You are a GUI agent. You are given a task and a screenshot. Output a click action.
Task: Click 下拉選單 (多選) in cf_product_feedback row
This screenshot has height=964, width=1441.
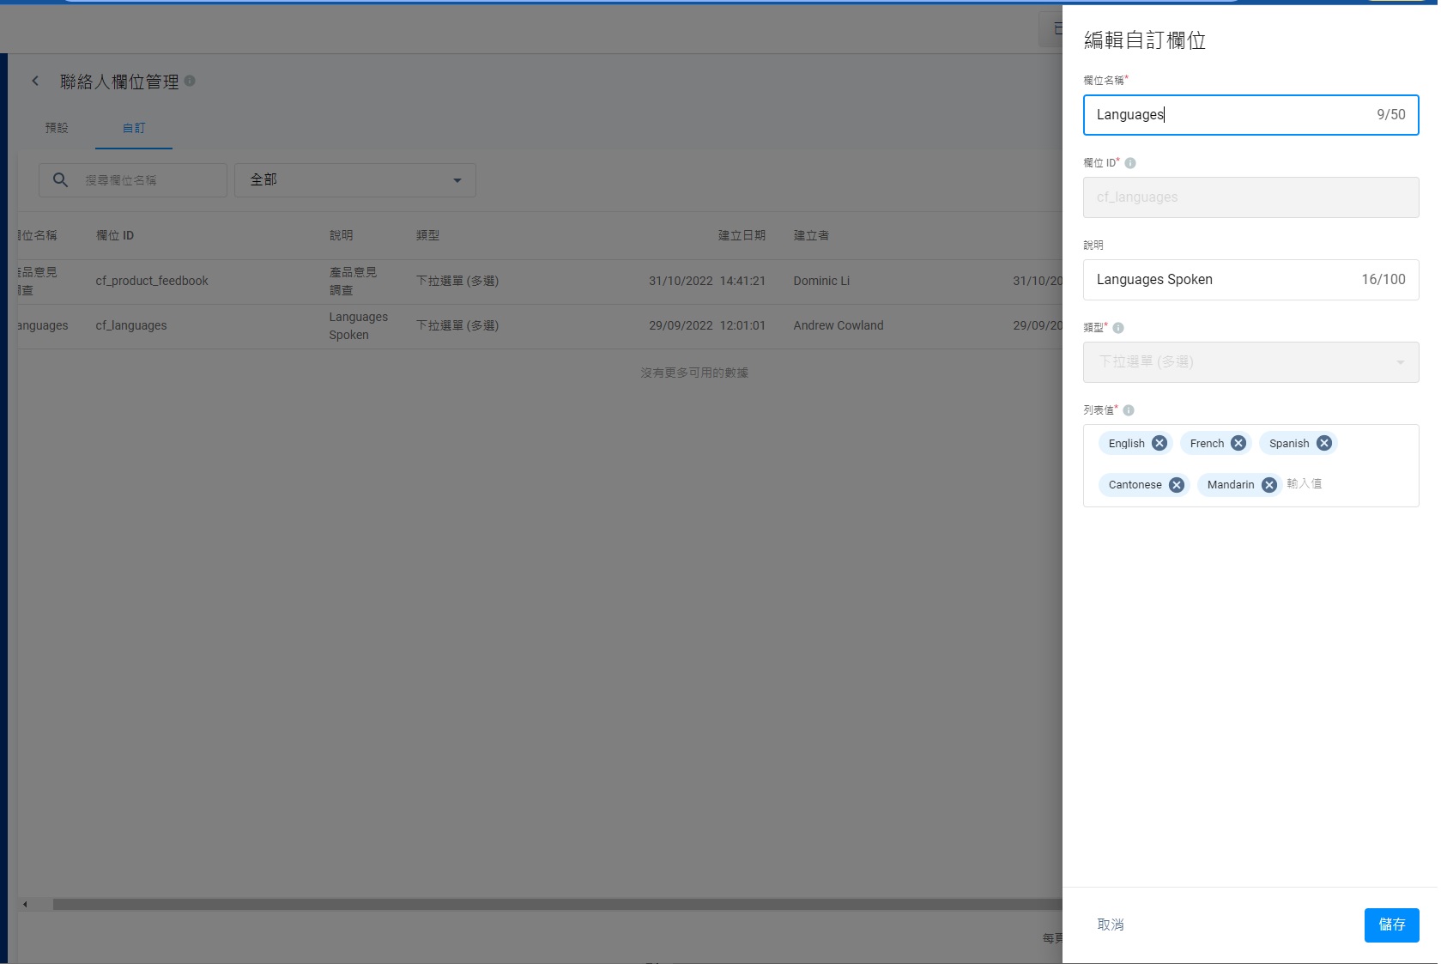point(457,281)
